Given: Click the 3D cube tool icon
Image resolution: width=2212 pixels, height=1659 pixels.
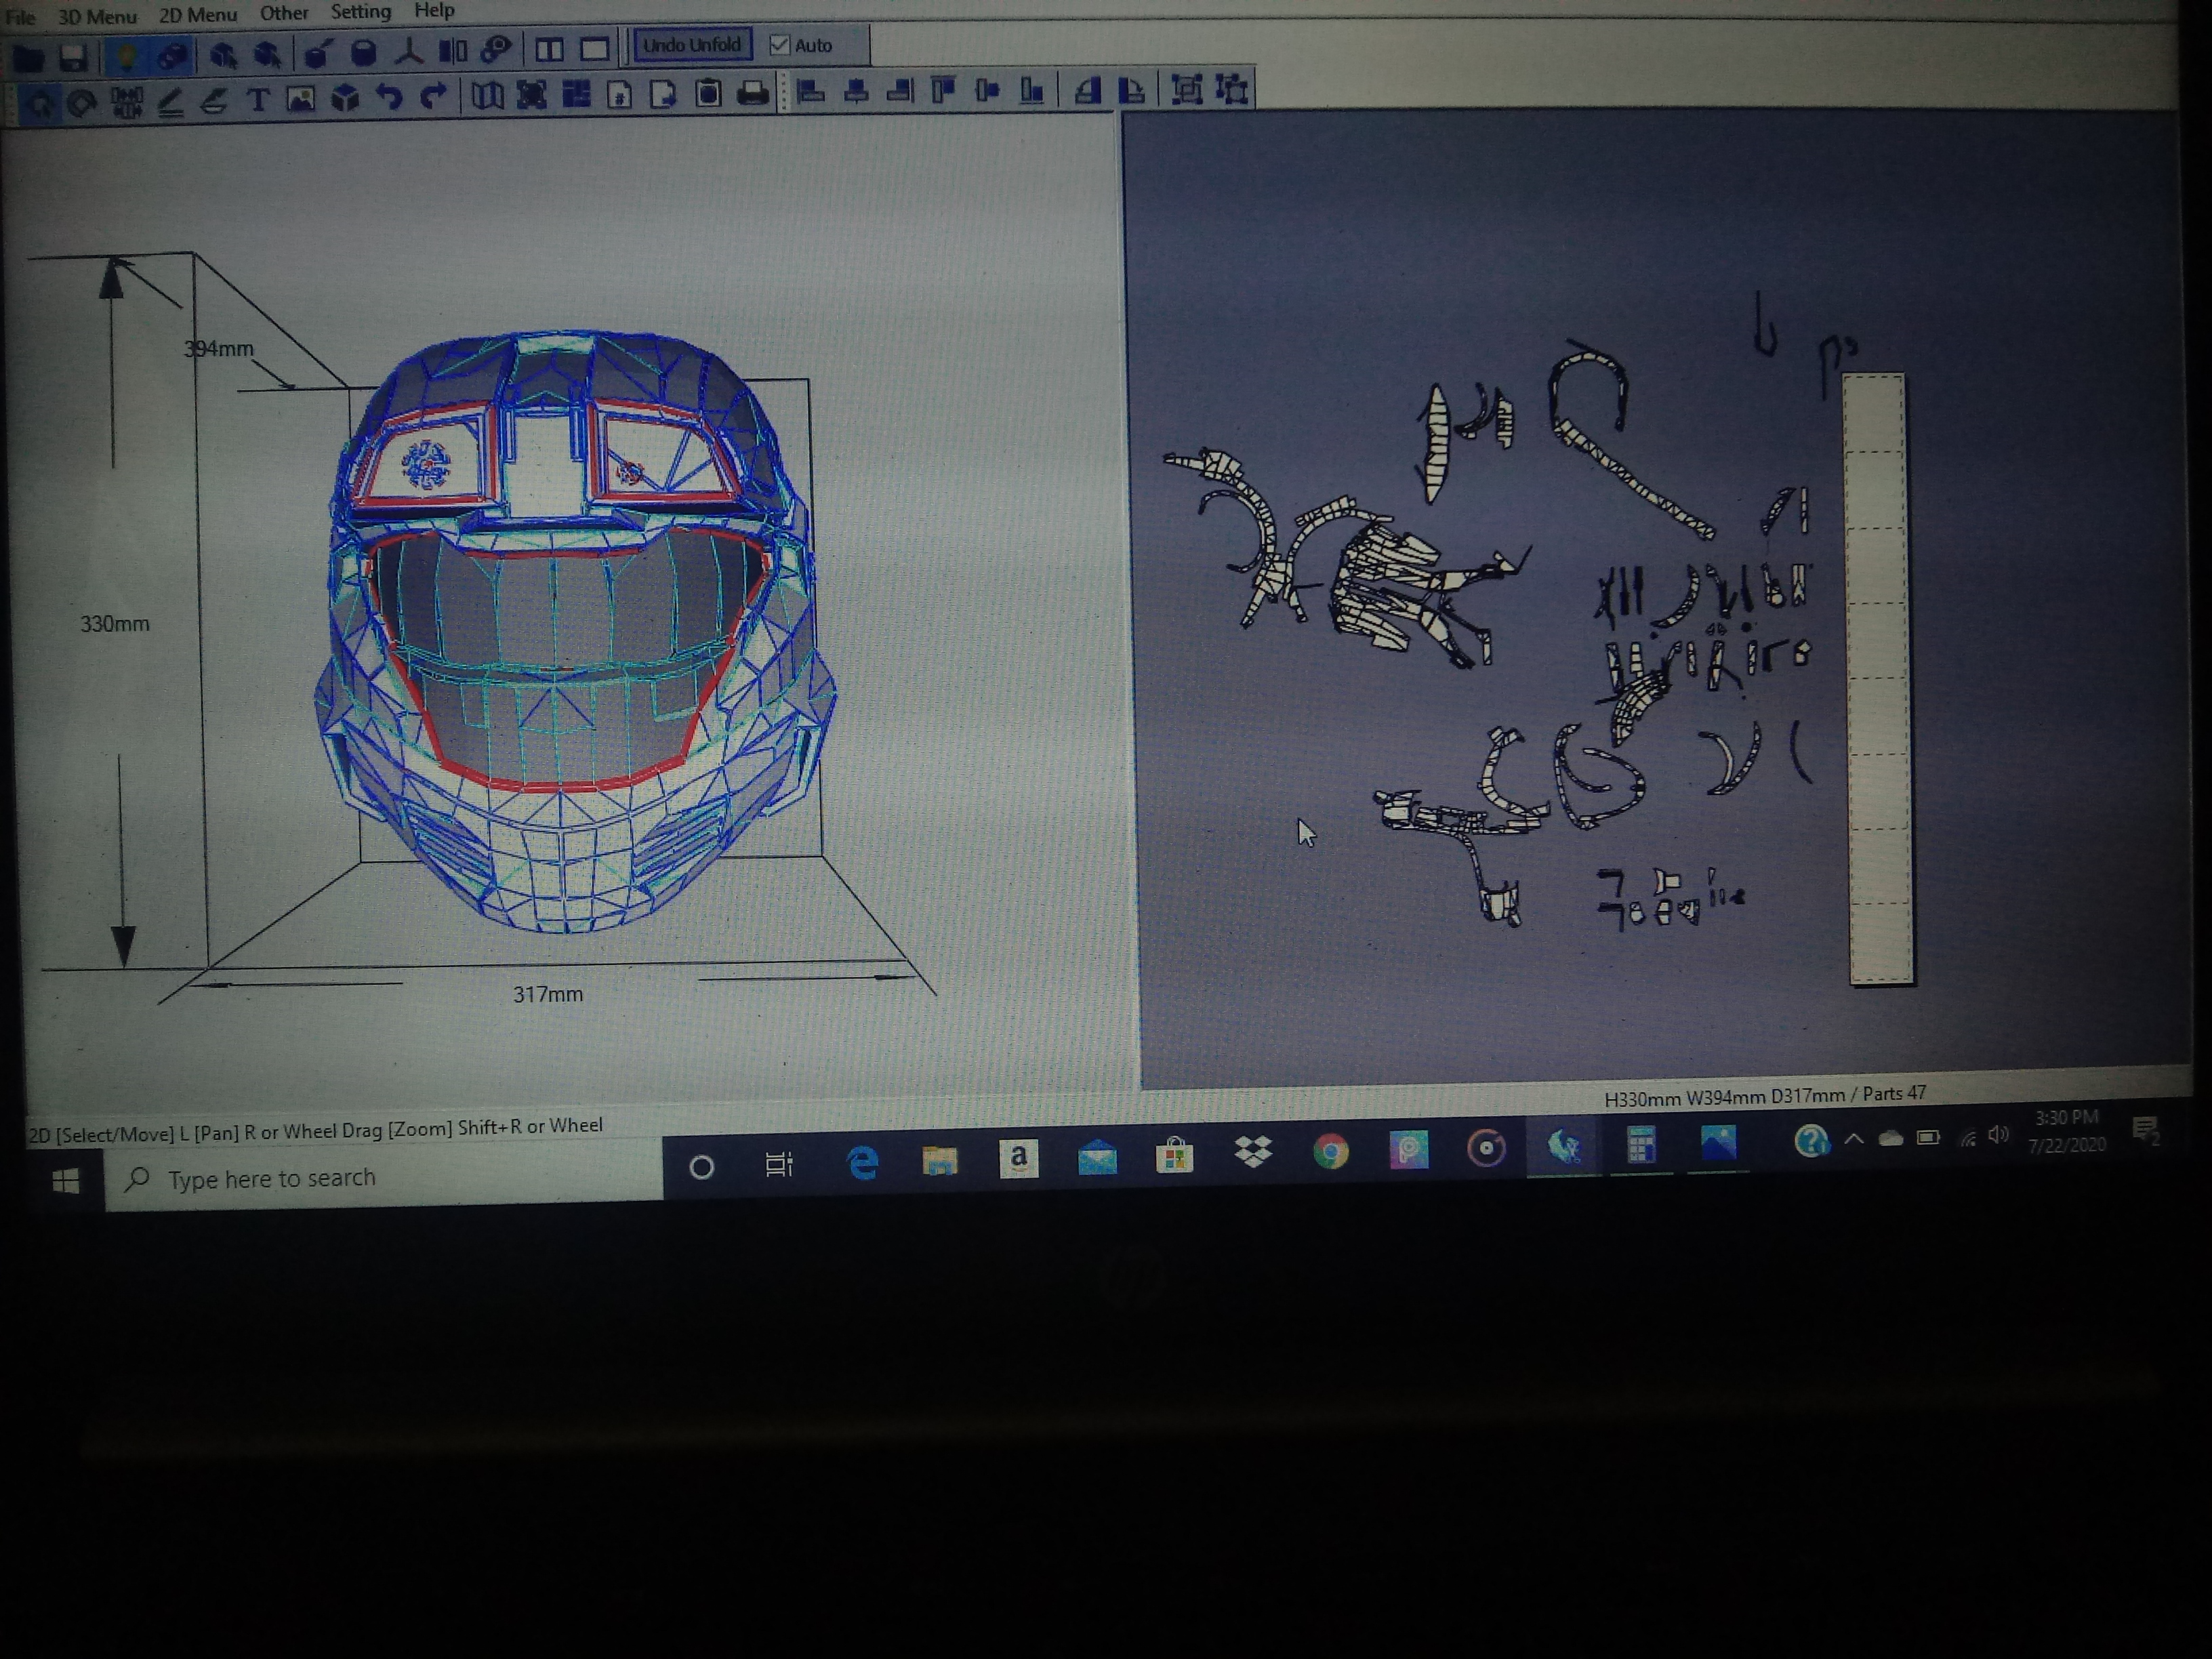Looking at the screenshot, I should point(345,97).
